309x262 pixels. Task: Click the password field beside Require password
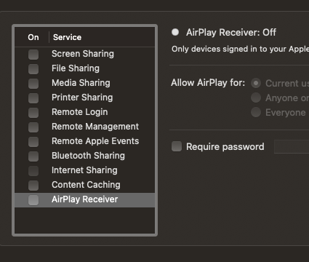(292, 146)
